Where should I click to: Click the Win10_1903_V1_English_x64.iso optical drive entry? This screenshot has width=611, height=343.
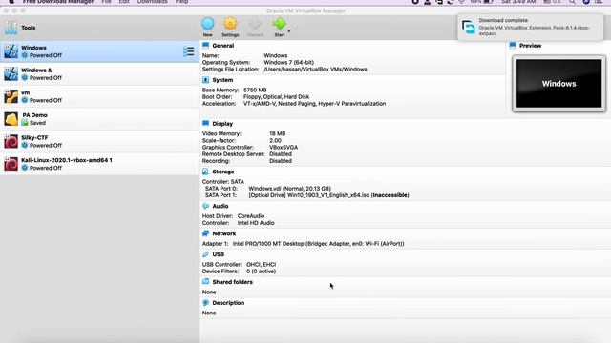click(328, 195)
